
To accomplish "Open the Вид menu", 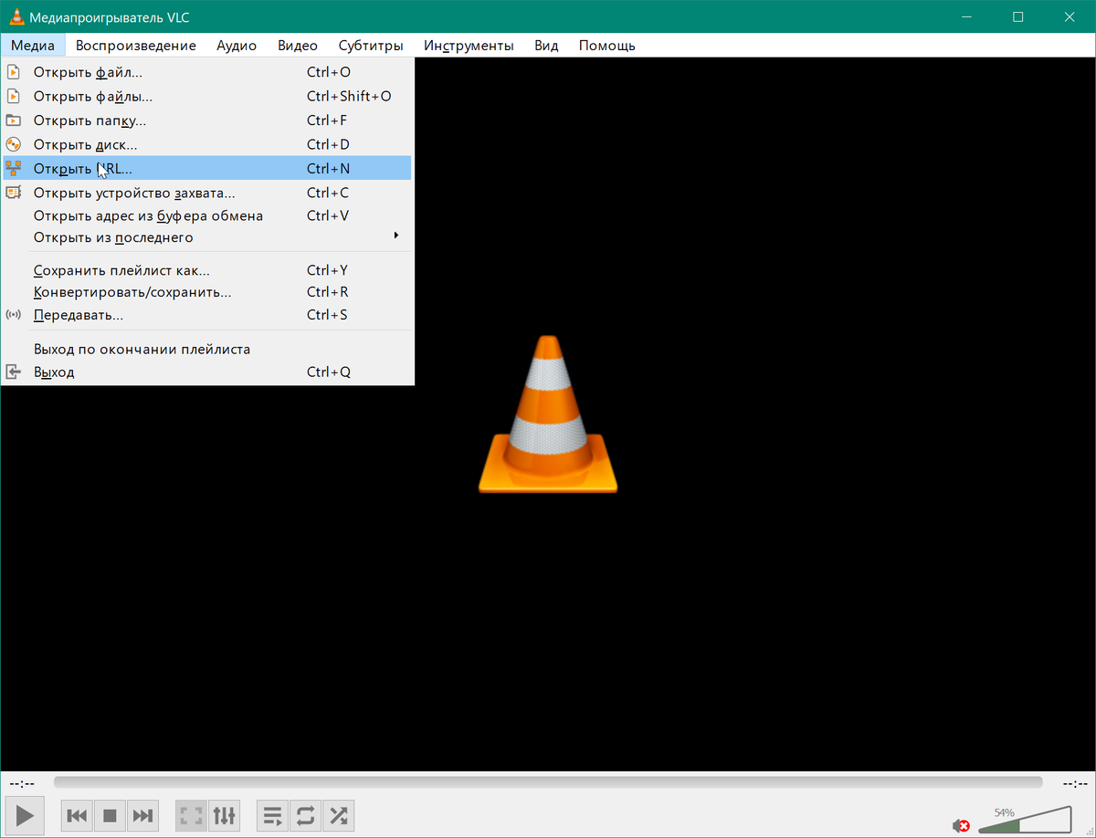I will (x=546, y=46).
